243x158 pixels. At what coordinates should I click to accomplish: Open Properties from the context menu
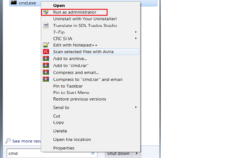pos(64,148)
